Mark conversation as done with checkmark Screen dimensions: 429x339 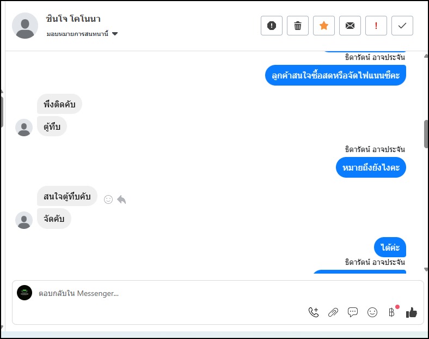pyautogui.click(x=402, y=26)
